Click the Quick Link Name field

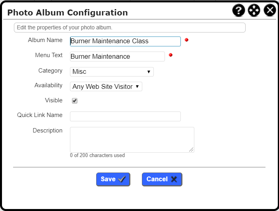click(x=125, y=116)
